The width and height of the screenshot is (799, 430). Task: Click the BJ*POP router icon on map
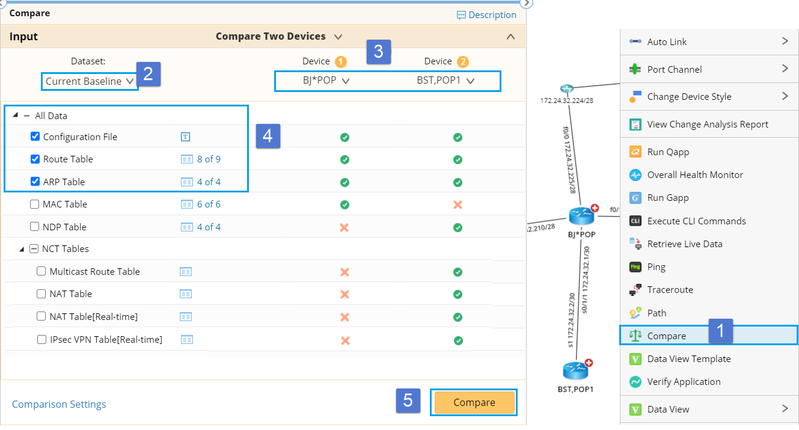[x=581, y=217]
